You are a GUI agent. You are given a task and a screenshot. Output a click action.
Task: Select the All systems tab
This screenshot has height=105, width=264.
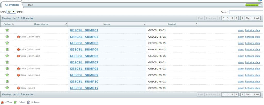point(12,5)
